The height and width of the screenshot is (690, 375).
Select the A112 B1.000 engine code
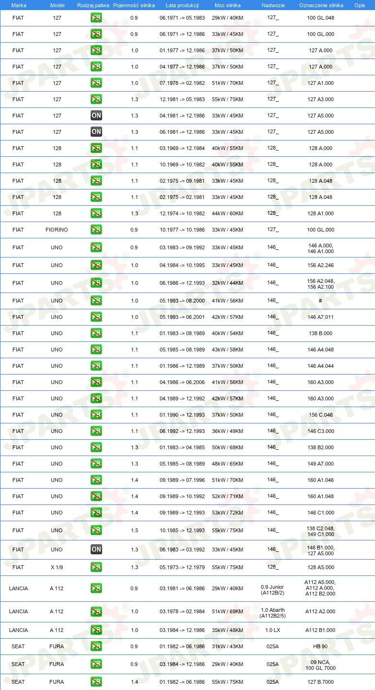click(x=321, y=630)
